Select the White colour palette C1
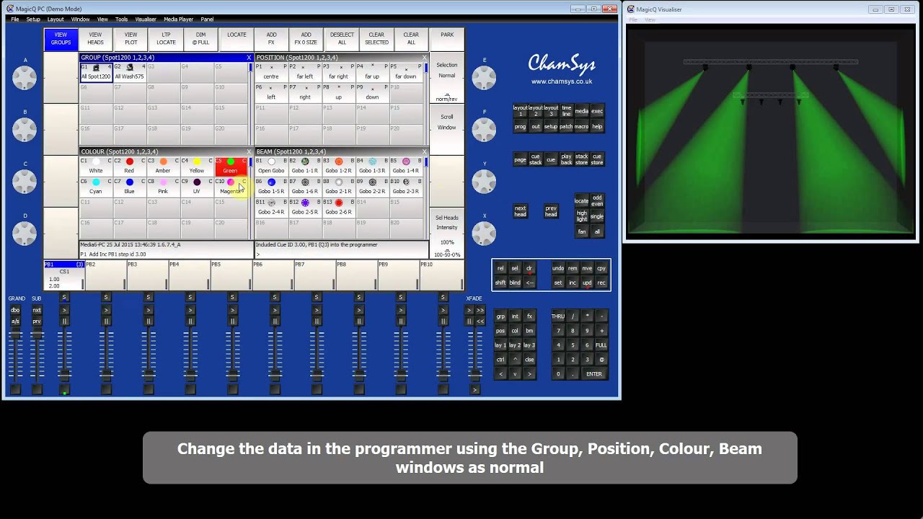The width and height of the screenshot is (923, 519). click(96, 167)
